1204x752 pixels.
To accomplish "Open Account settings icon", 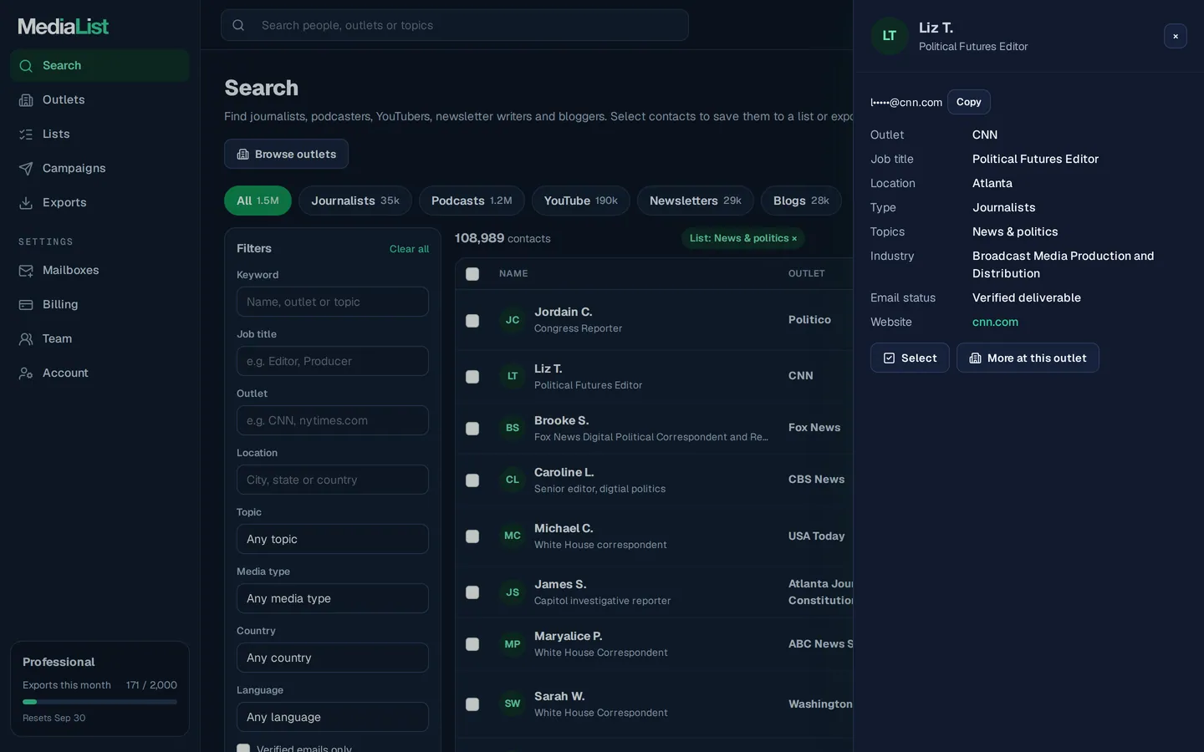I will [26, 373].
